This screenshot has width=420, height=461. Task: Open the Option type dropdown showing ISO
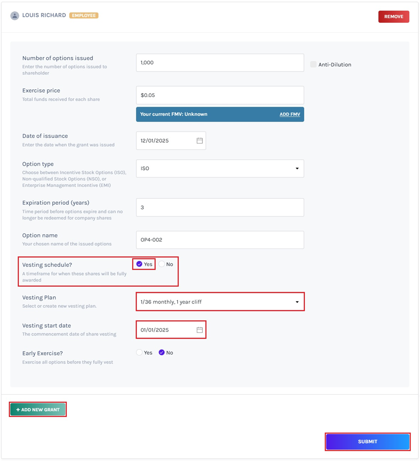pos(220,169)
